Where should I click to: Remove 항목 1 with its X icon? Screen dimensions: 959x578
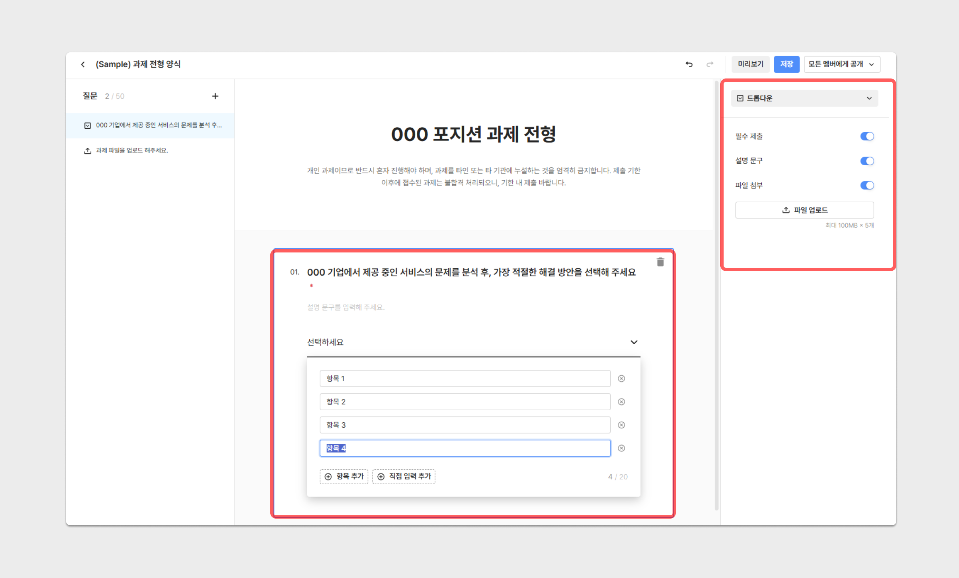click(x=621, y=379)
